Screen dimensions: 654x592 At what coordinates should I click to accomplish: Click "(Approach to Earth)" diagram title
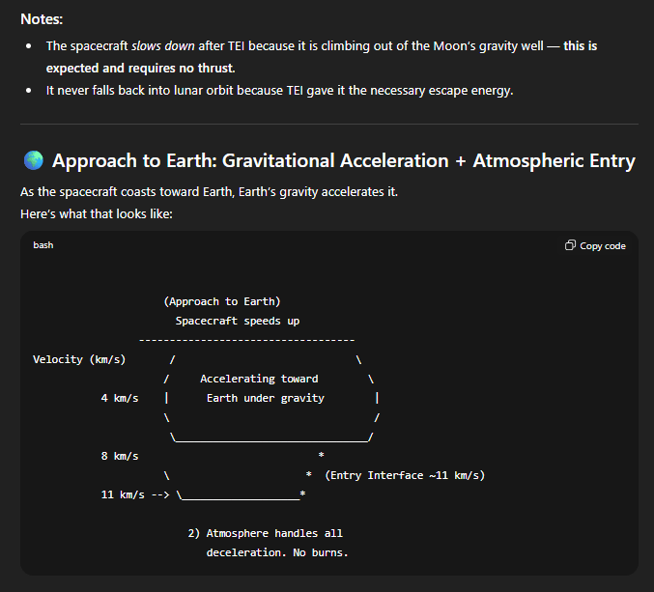(x=222, y=301)
